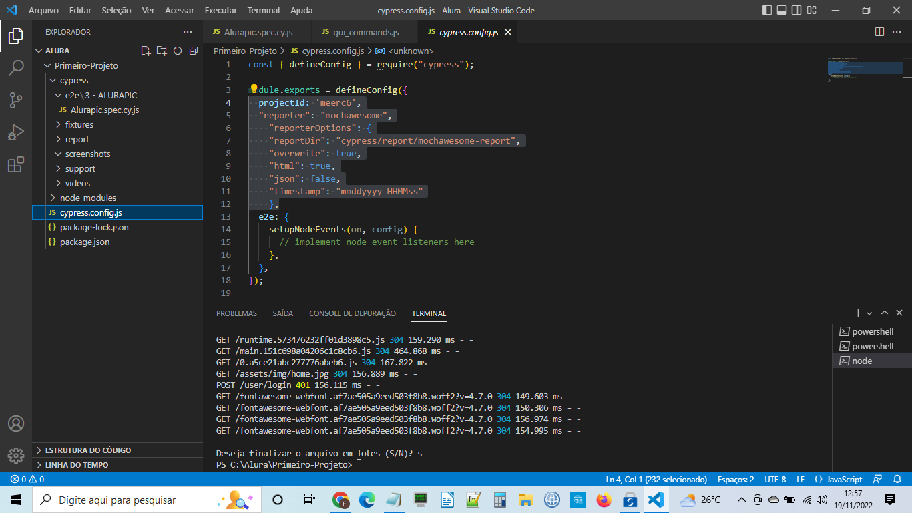Click JavaScript language mode in status bar
Screen dimensions: 912x513
838,479
